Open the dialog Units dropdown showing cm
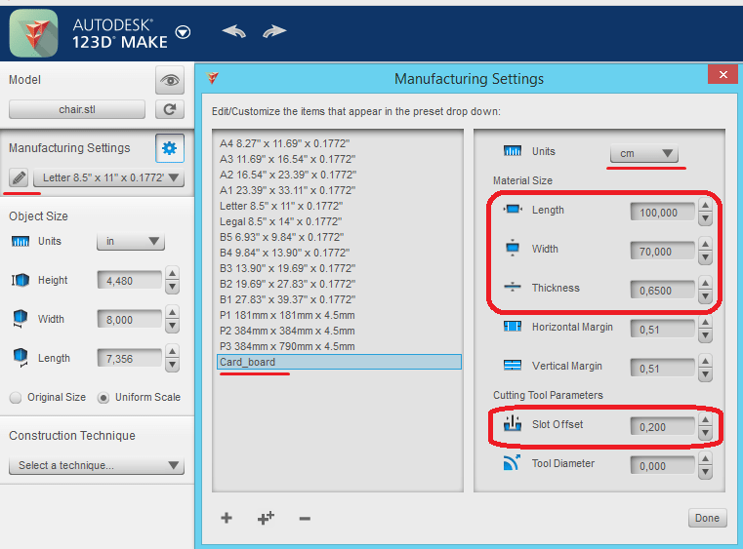This screenshot has width=743, height=549. click(x=644, y=153)
